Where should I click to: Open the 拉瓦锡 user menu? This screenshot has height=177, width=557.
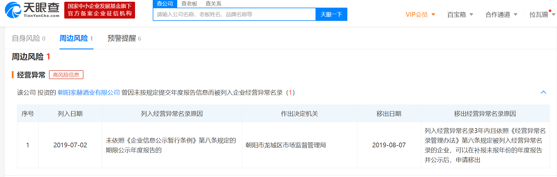(541, 14)
